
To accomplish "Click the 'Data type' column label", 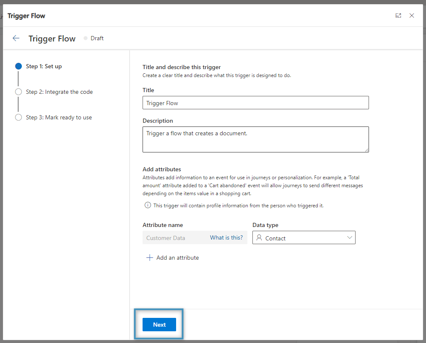I will coord(265,225).
